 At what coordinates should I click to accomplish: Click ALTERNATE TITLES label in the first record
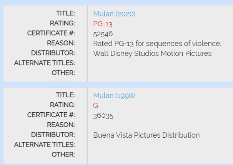tap(45, 63)
